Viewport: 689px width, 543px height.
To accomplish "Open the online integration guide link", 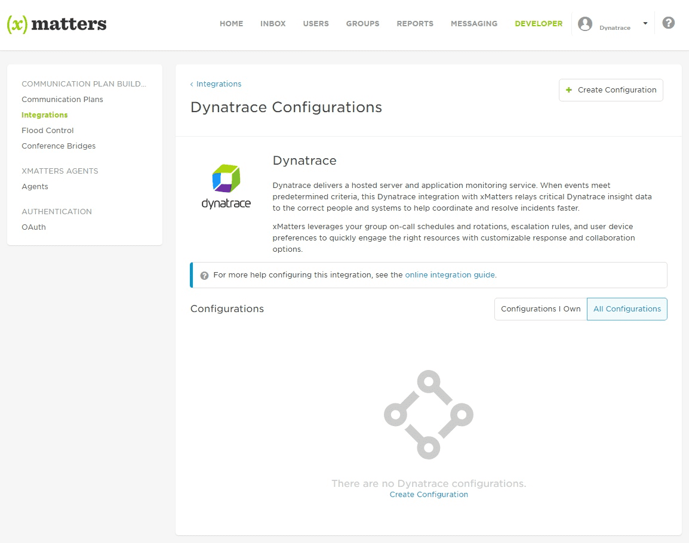I will pos(450,274).
